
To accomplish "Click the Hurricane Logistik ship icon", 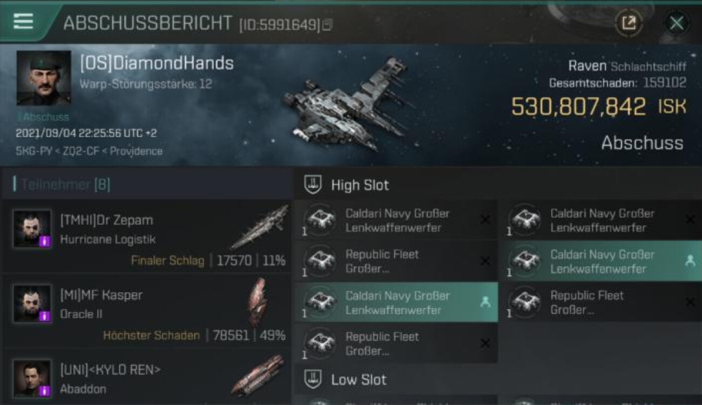I will (258, 227).
